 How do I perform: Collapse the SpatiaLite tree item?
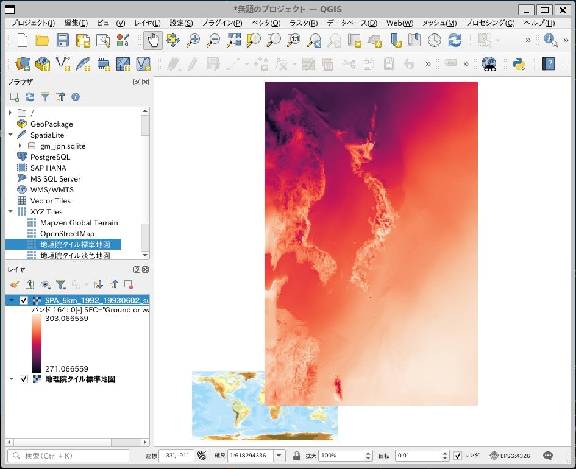coord(9,135)
